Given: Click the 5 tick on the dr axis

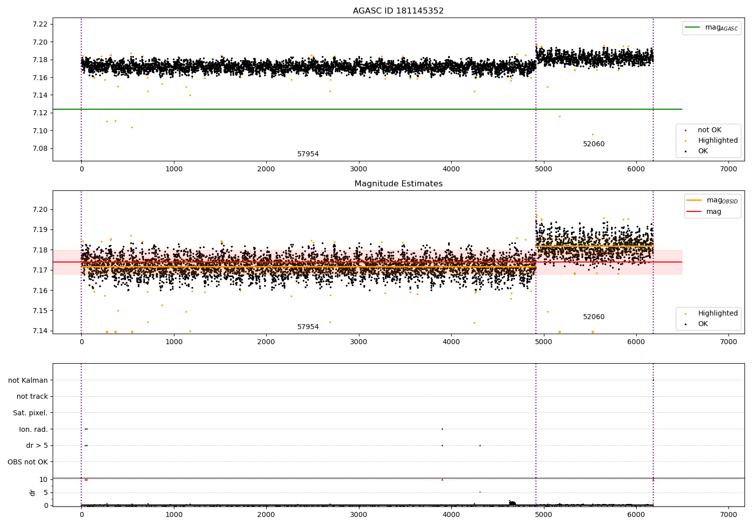Looking at the screenshot, I should [46, 492].
